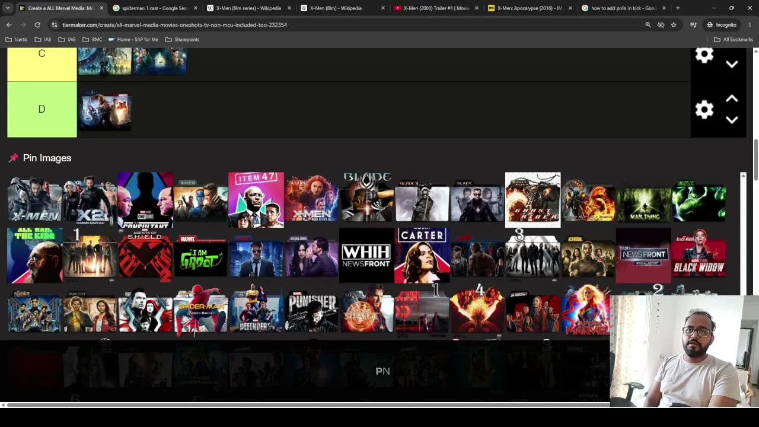The height and width of the screenshot is (427, 759).
Task: Move tier D row up
Action: (732, 98)
